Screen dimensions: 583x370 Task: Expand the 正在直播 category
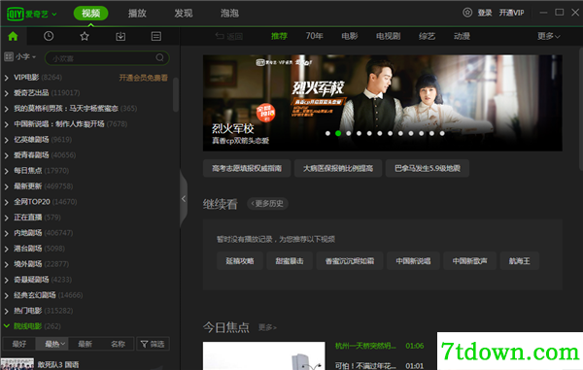click(x=7, y=218)
